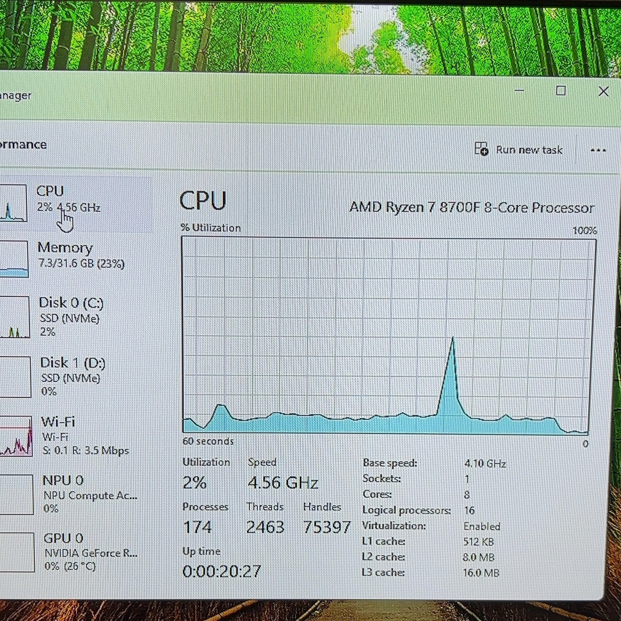
Task: Click the Run new task button label
Action: tap(529, 149)
